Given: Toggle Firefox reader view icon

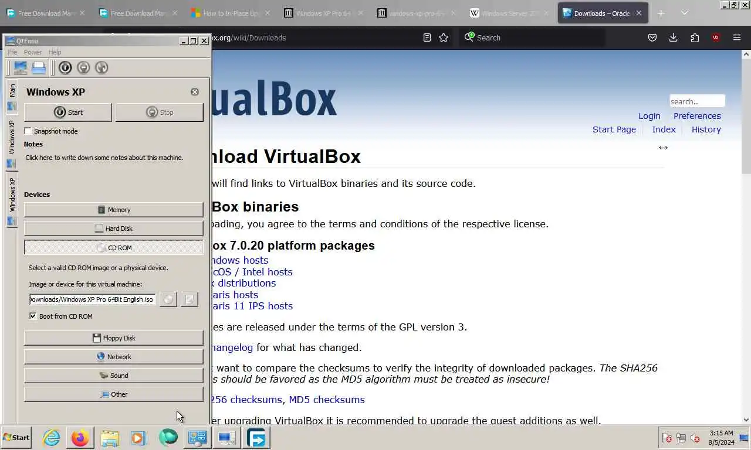Looking at the screenshot, I should click(427, 37).
